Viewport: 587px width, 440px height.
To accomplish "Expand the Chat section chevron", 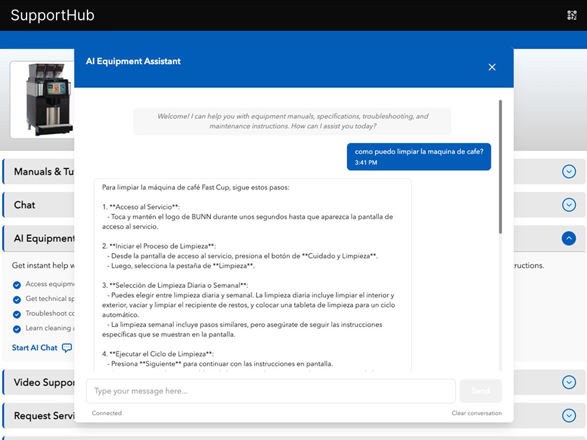I will (x=569, y=205).
